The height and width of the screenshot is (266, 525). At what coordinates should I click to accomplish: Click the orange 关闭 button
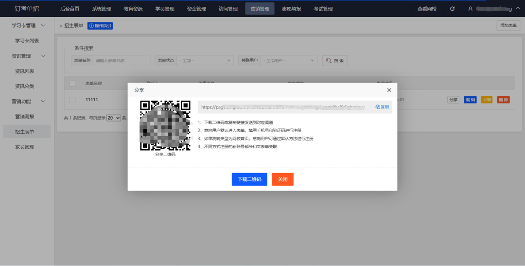(282, 179)
